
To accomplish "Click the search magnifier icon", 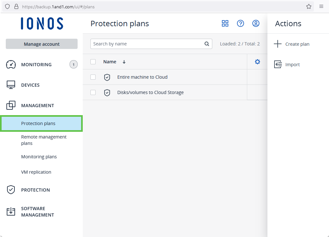I will pos(207,44).
